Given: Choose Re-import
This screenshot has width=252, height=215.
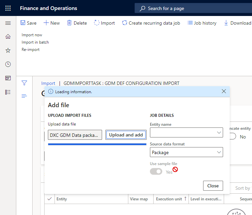Looking at the screenshot, I should (31, 50).
